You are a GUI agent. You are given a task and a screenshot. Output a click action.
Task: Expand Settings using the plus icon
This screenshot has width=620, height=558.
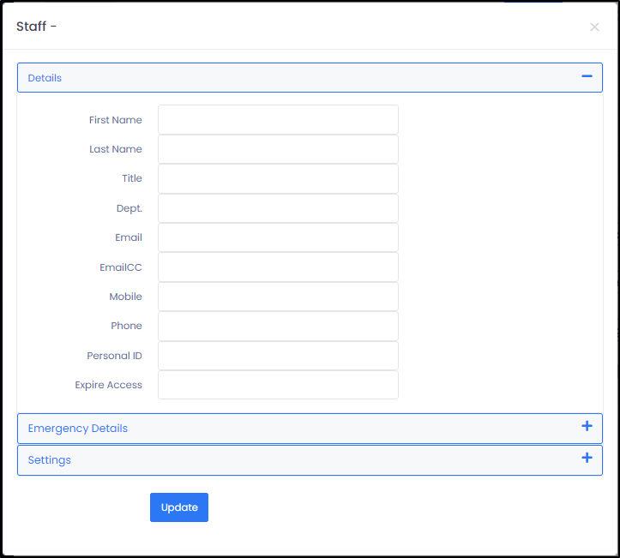(x=587, y=458)
